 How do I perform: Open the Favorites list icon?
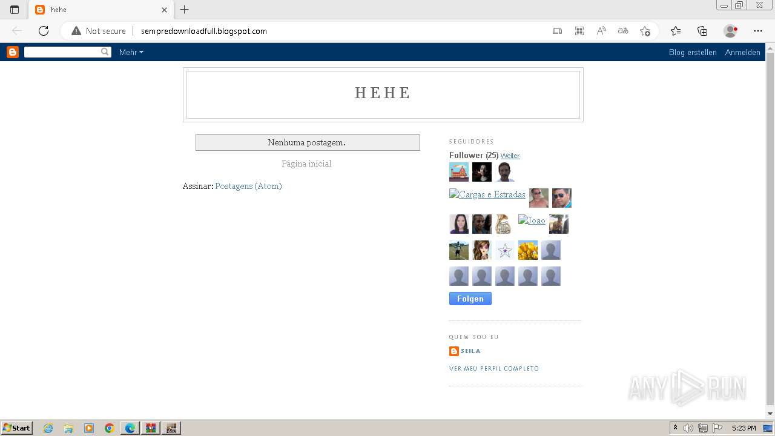676,31
